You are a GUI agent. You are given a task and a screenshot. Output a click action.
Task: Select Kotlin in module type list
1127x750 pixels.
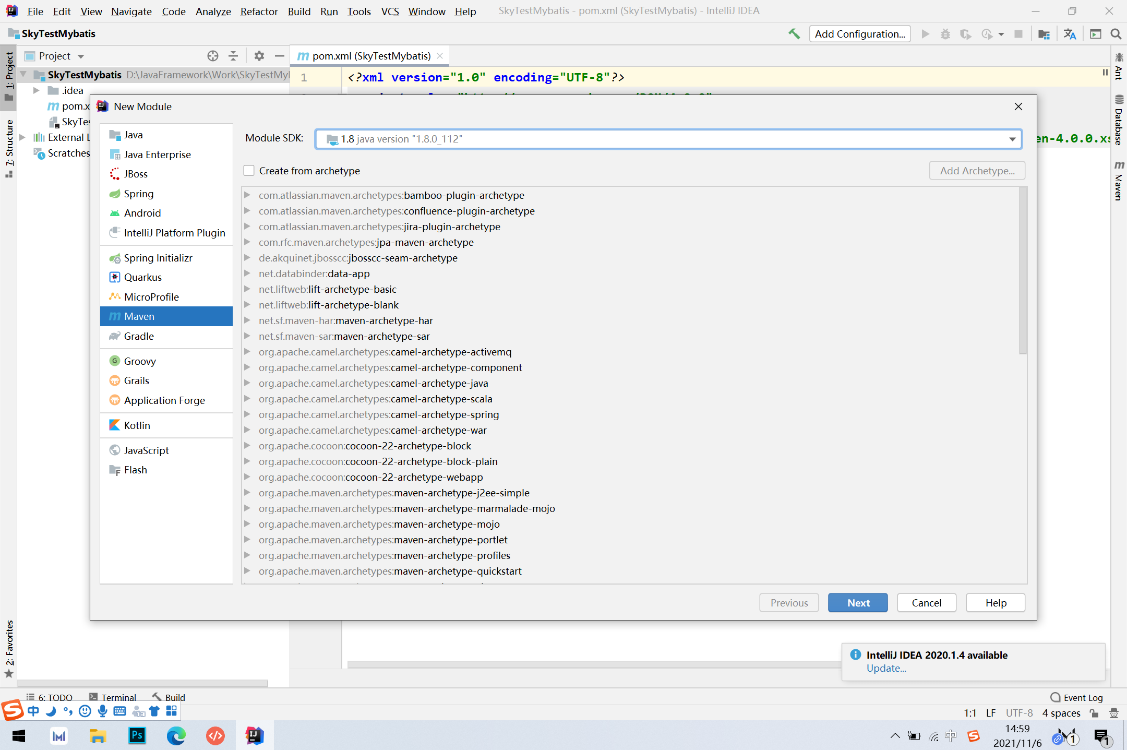tap(137, 425)
